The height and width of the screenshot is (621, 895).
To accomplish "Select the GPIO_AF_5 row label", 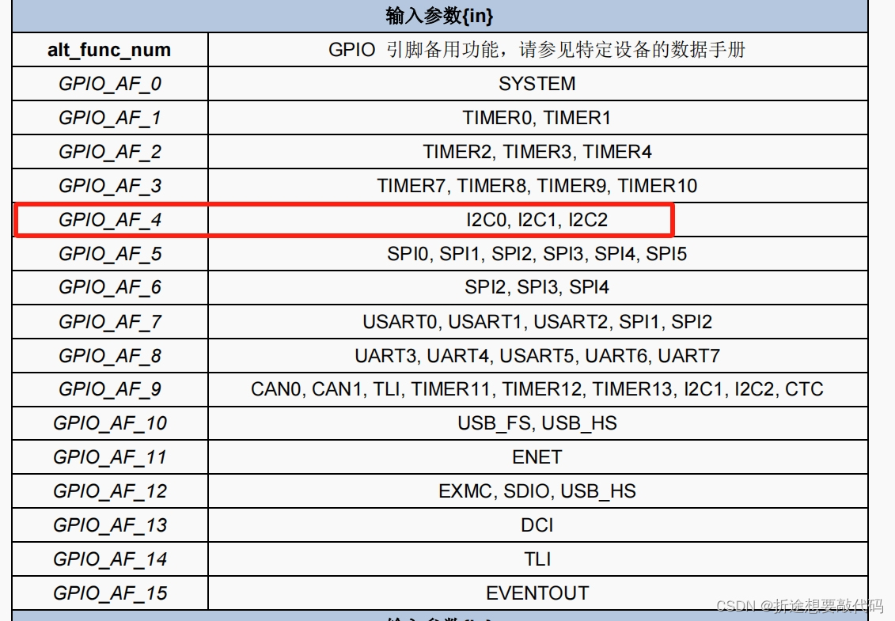I will (108, 253).
